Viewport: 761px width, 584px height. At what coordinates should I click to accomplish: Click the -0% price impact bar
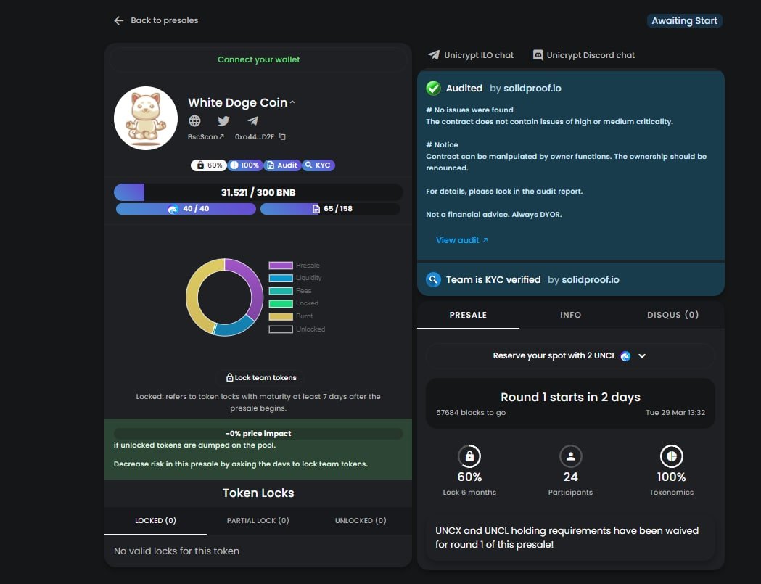pyautogui.click(x=258, y=434)
